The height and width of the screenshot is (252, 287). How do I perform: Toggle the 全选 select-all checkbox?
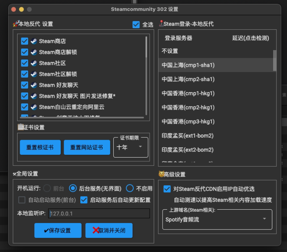tap(136, 25)
